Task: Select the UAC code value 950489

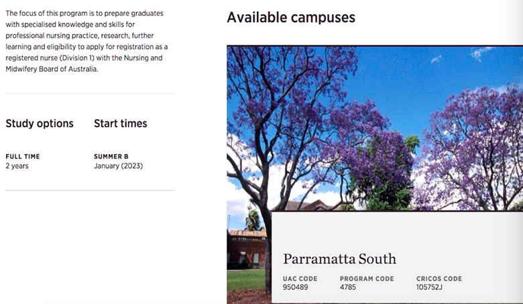Action: tap(295, 287)
